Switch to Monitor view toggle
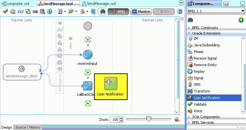Image resolution: width=246 pixels, height=130 pixels. point(141,12)
